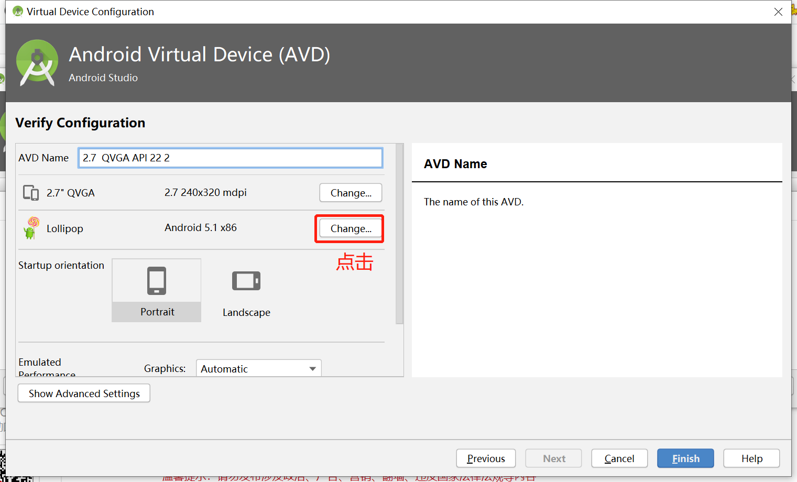Set startup orientation to Landscape

[x=246, y=290]
